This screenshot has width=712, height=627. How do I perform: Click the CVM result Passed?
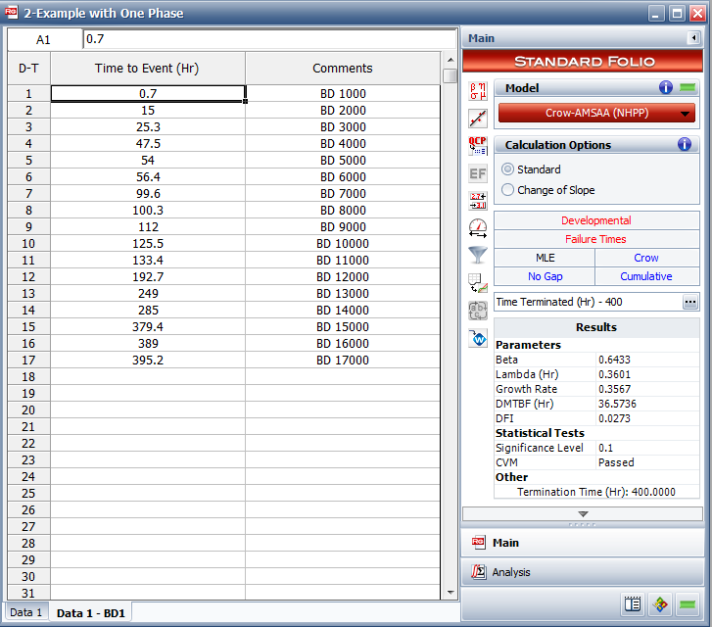click(616, 462)
